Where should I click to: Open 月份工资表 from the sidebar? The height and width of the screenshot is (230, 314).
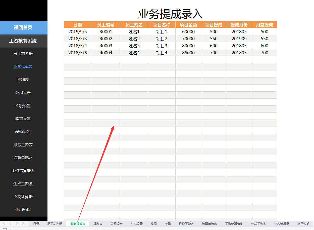(24, 145)
